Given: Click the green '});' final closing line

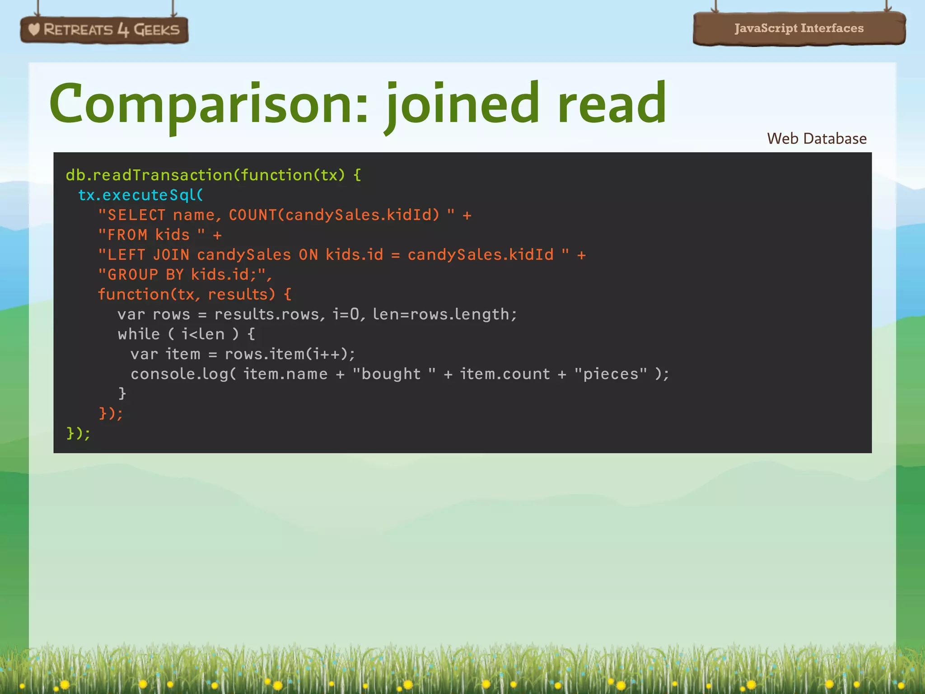Looking at the screenshot, I should point(78,433).
